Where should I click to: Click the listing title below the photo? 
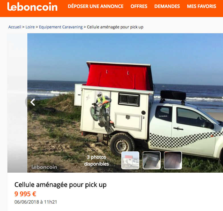(60, 185)
